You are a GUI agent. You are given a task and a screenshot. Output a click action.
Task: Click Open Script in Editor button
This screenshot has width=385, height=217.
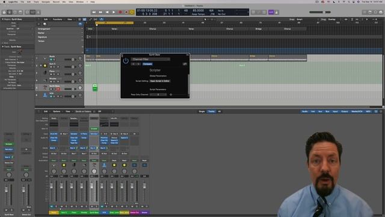pos(160,81)
